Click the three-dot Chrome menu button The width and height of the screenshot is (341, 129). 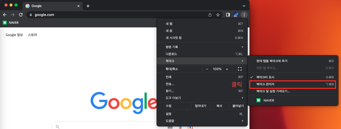click(x=244, y=15)
